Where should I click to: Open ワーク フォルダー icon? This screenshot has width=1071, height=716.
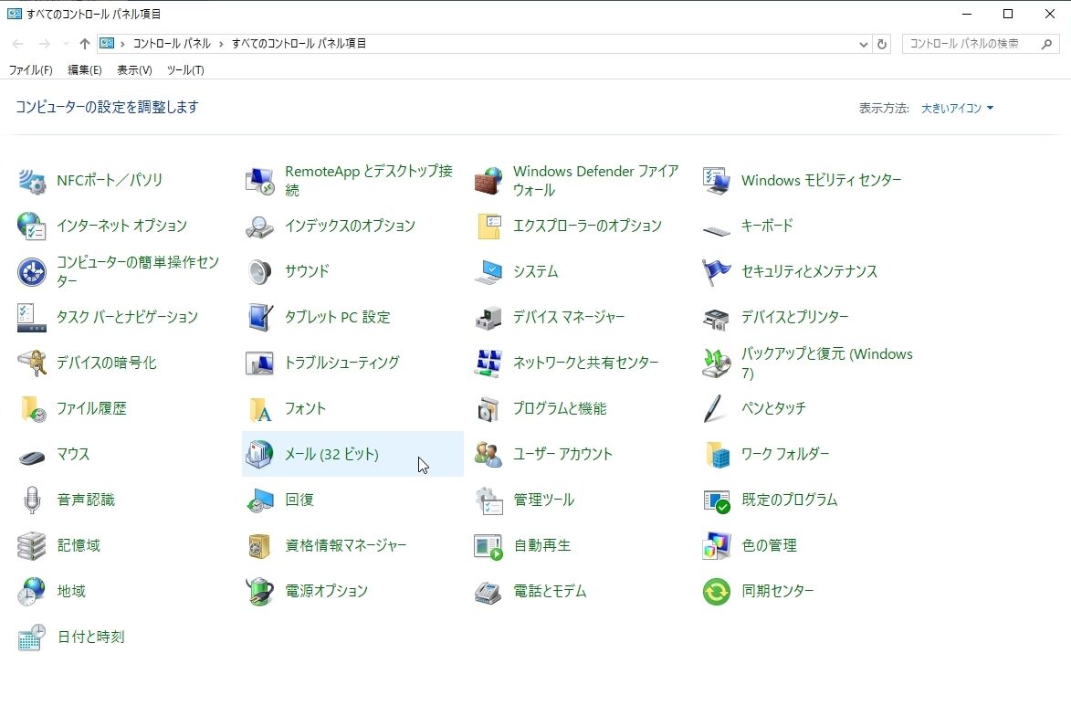(x=716, y=454)
